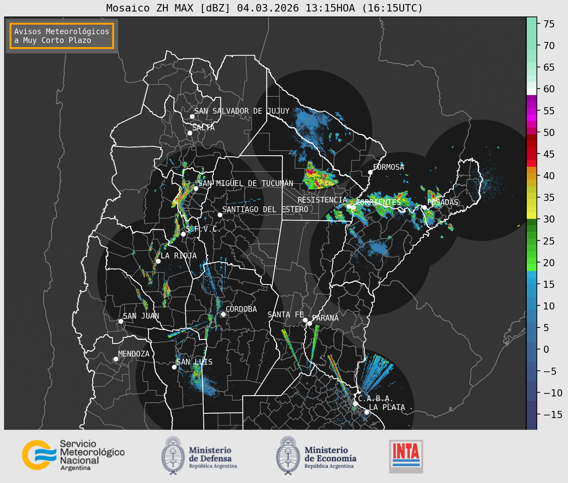
Task: Click the 75 tick label on the color scale
Action: [x=549, y=24]
